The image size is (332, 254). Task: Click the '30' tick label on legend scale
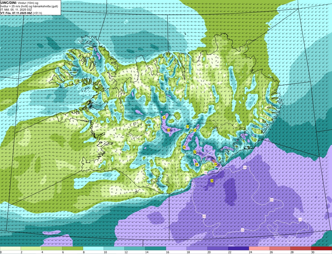(x=313, y=252)
